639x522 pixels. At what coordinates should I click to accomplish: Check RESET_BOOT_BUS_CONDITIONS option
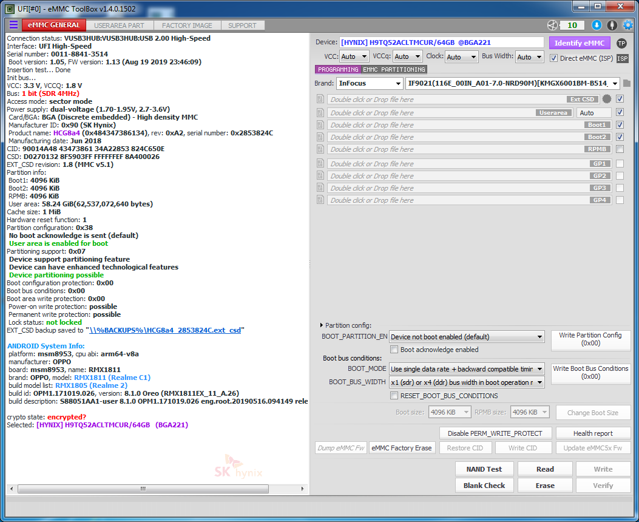point(394,396)
